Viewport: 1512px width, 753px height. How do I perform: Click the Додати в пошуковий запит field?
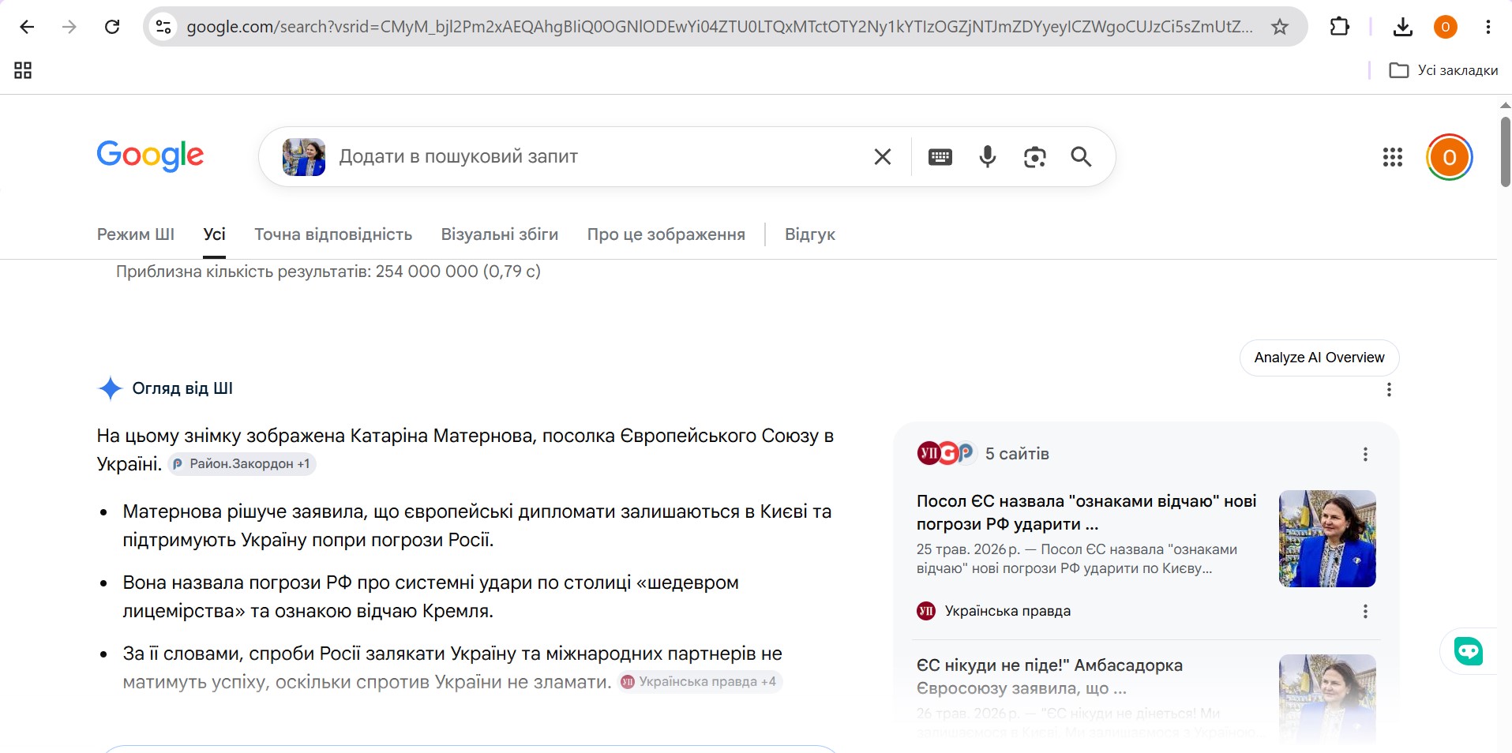[600, 157]
